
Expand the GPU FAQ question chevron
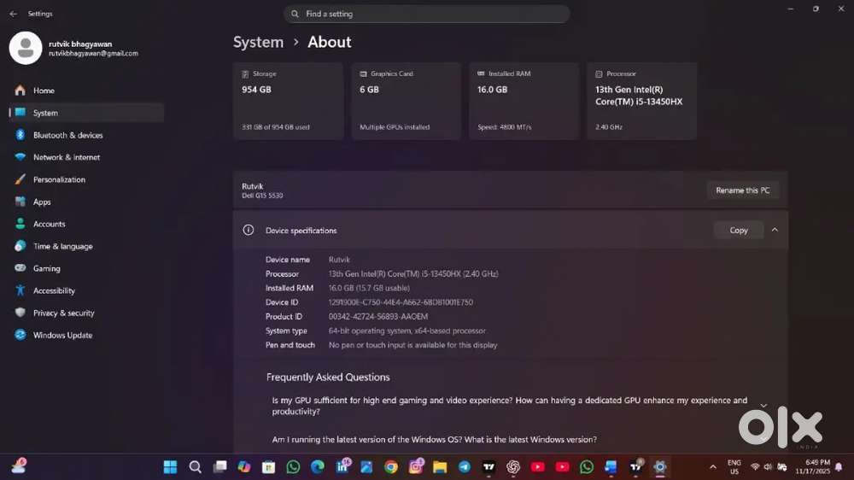coord(763,406)
